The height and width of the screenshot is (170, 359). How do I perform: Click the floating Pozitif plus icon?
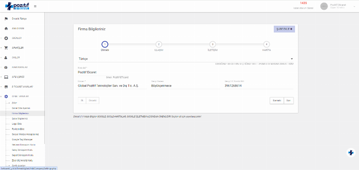tap(351, 153)
